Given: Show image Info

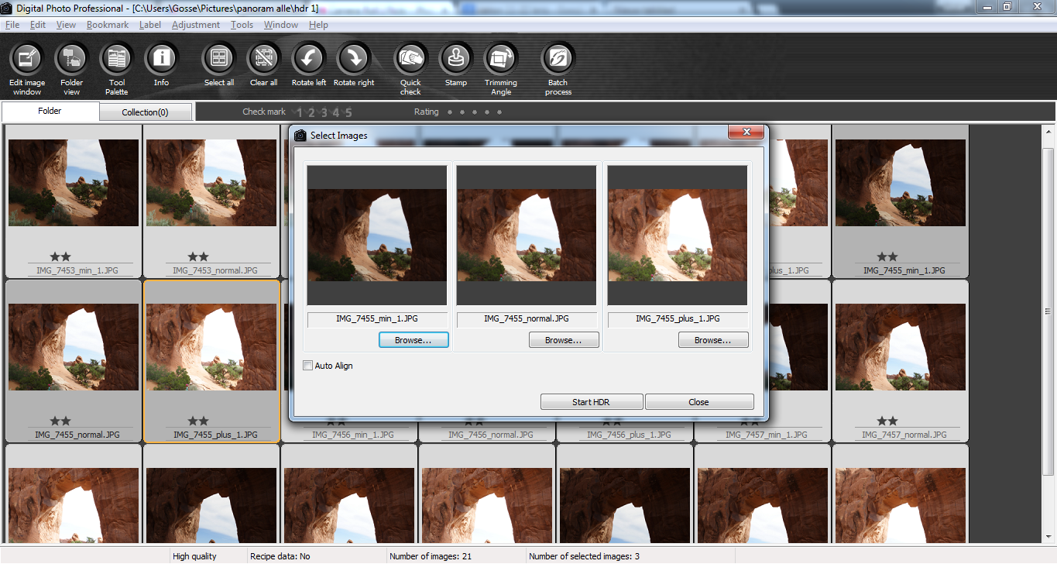Looking at the screenshot, I should pyautogui.click(x=161, y=59).
